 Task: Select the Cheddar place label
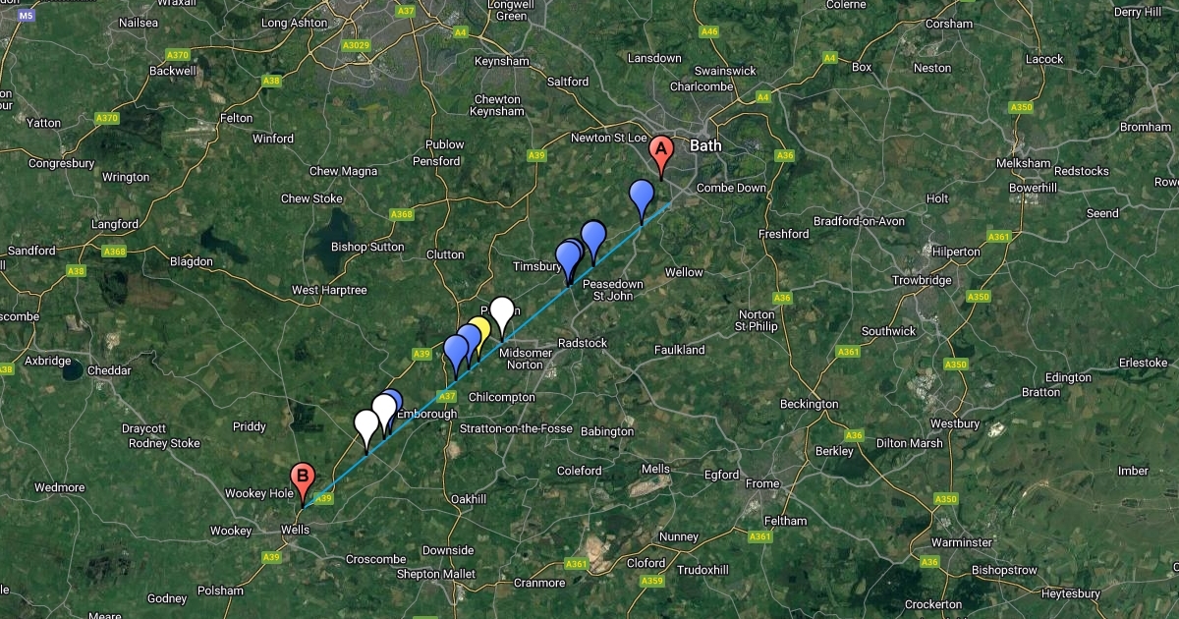[108, 370]
